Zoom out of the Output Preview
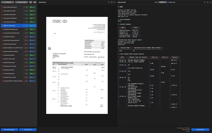This screenshot has width=212, height=133. (204, 2)
